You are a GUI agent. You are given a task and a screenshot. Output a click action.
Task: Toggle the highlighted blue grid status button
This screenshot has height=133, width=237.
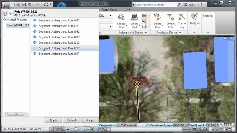pos(96,129)
